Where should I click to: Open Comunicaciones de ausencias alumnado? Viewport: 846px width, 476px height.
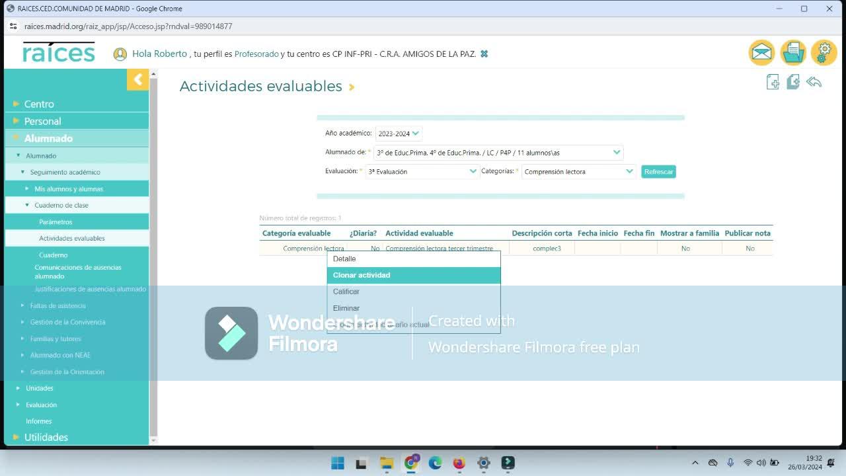point(78,272)
